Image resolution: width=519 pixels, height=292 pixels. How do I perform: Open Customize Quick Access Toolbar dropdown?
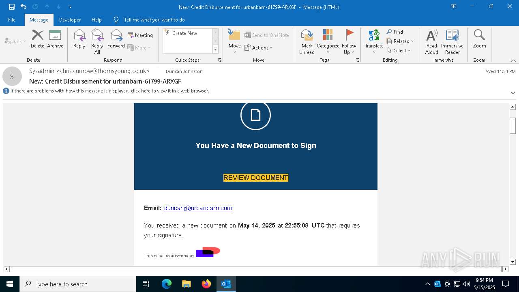point(70,7)
